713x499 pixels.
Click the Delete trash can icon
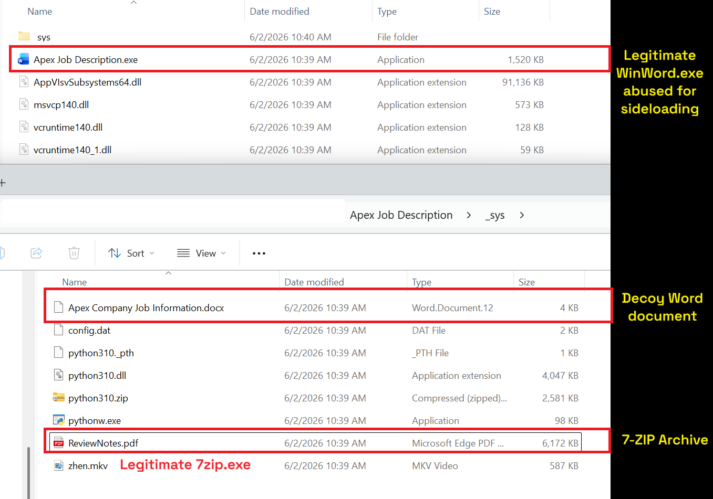(x=74, y=253)
